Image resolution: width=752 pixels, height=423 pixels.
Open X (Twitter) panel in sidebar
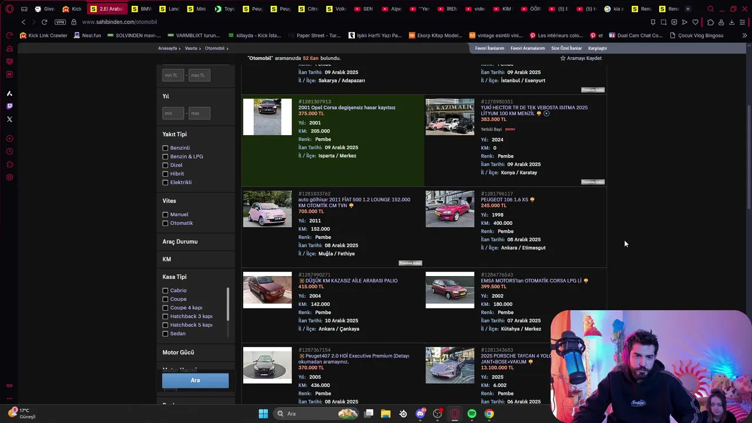(x=9, y=119)
